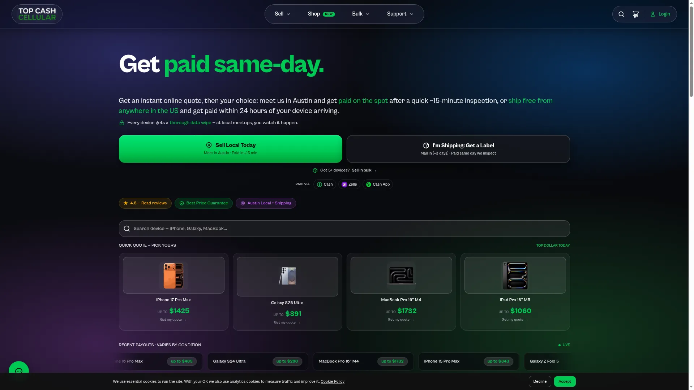Open the Support navigation item

click(400, 14)
